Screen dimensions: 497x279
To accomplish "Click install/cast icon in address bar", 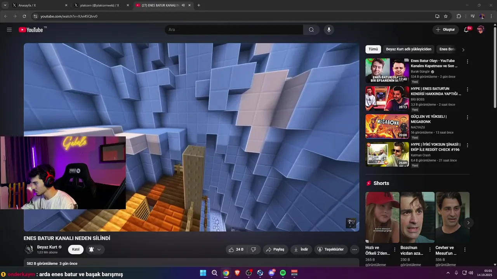I will 437,16.
